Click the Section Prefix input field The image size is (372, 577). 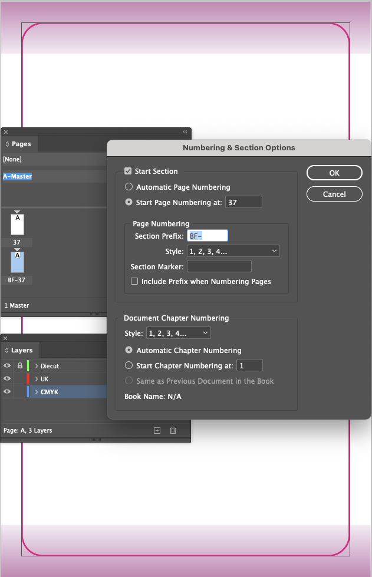tap(208, 236)
